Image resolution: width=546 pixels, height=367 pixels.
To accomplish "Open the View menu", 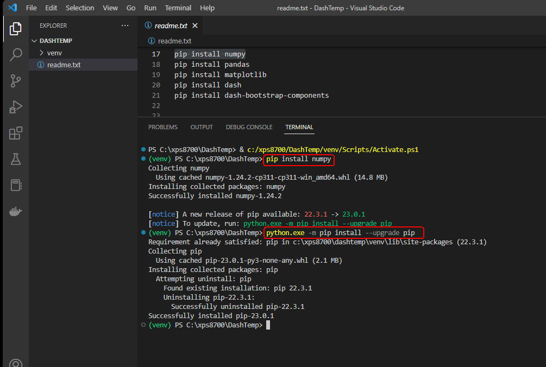I will pos(110,8).
